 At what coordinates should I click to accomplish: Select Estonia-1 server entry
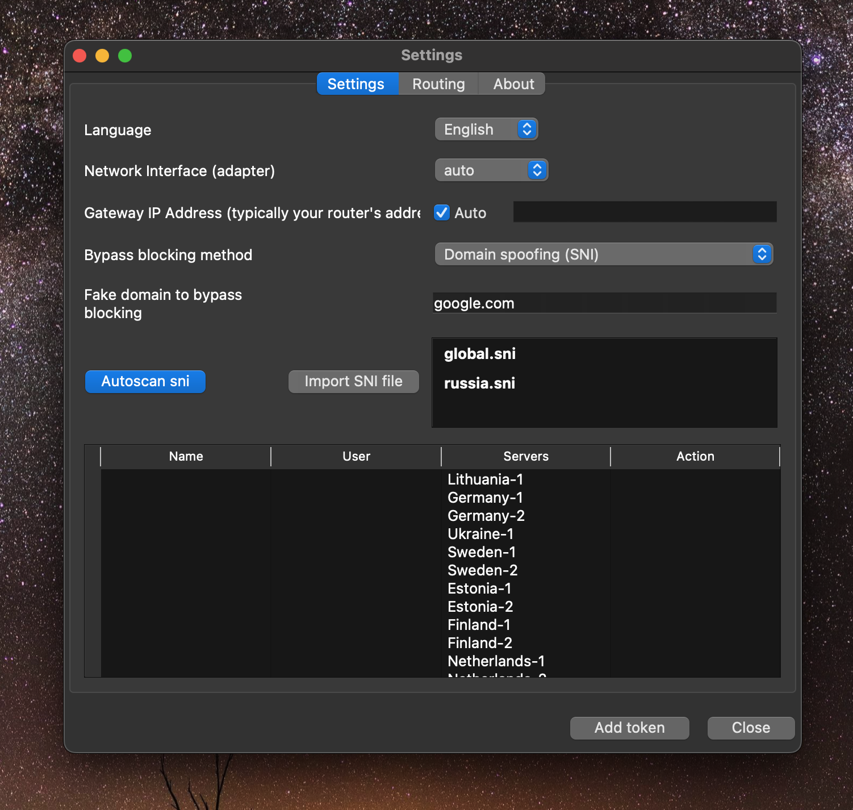(479, 588)
